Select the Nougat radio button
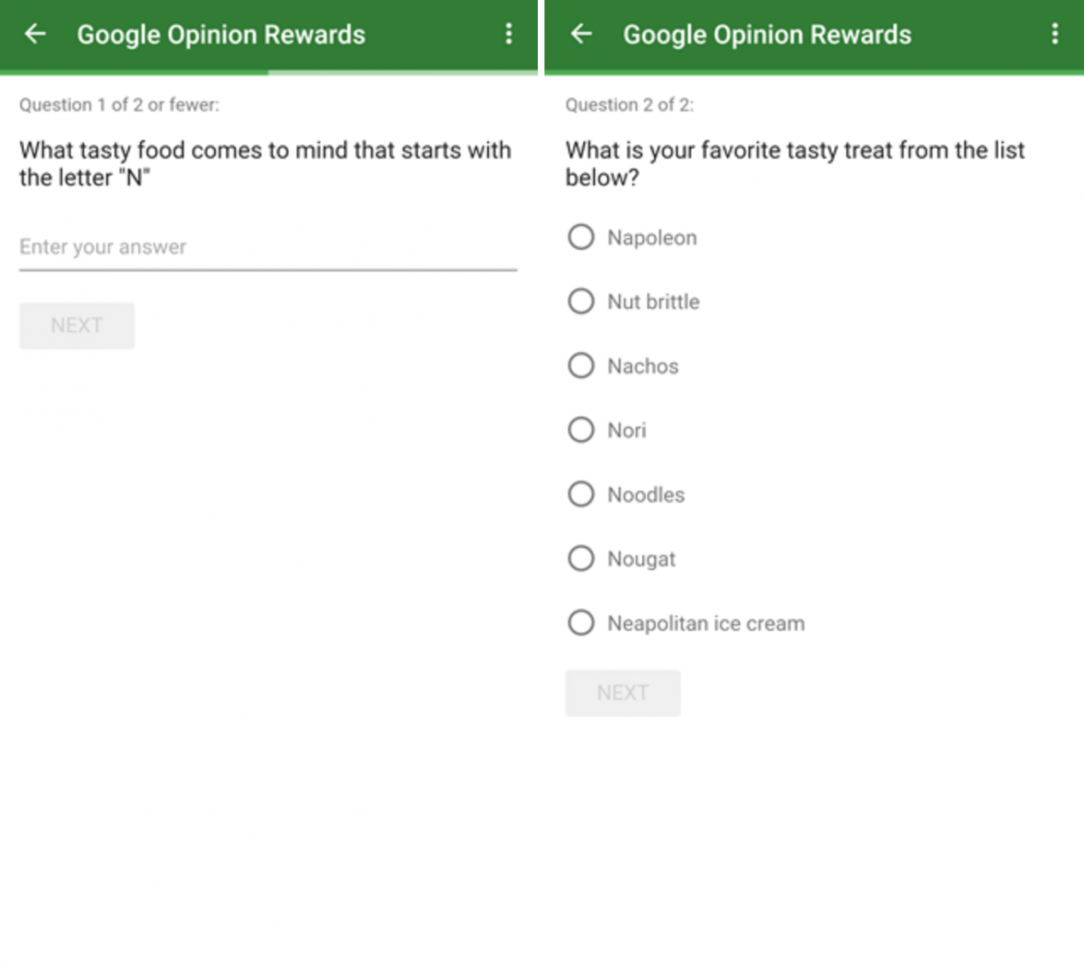This screenshot has height=963, width=1084. pos(581,559)
